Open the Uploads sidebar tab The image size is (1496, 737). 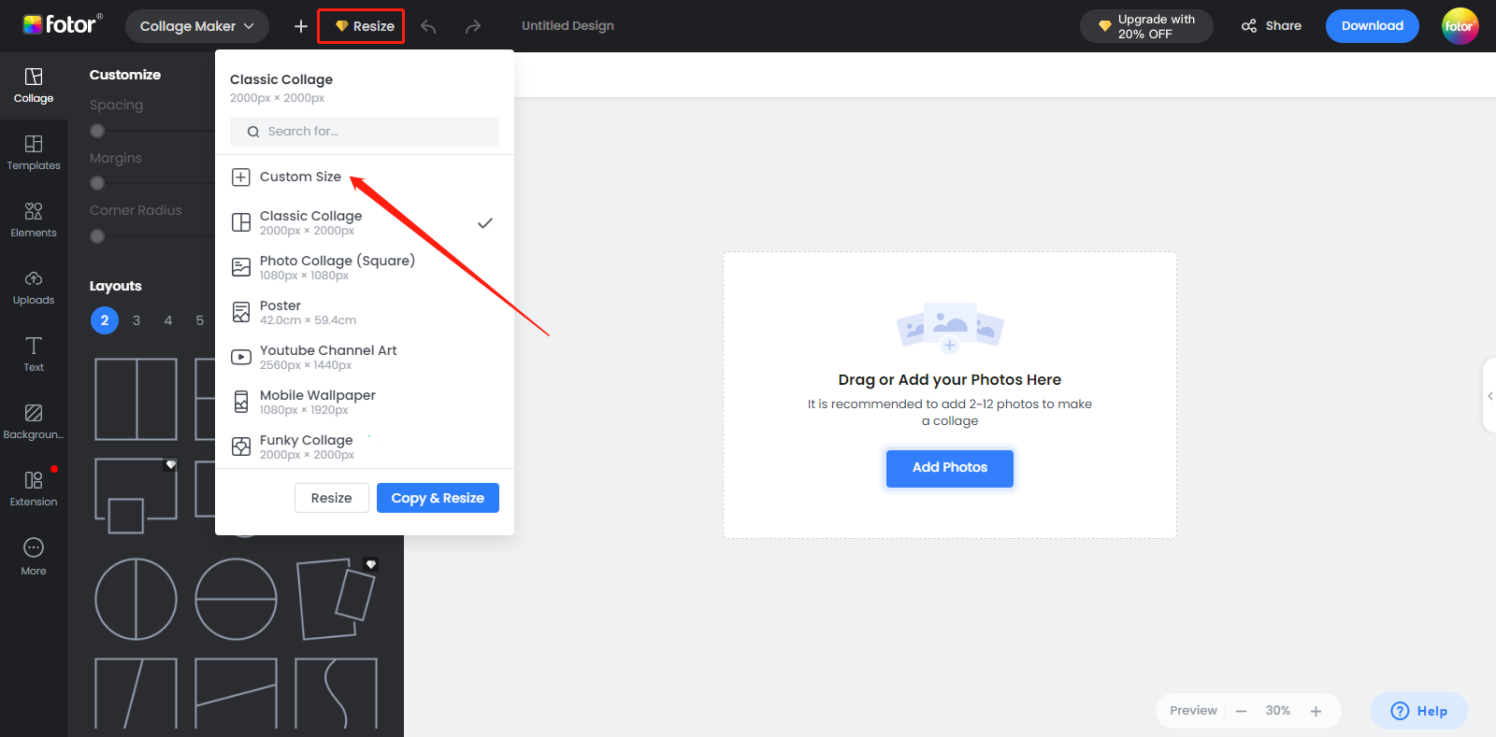tap(34, 288)
